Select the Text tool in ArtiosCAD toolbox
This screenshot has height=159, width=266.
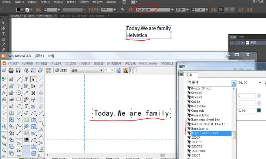point(26,79)
